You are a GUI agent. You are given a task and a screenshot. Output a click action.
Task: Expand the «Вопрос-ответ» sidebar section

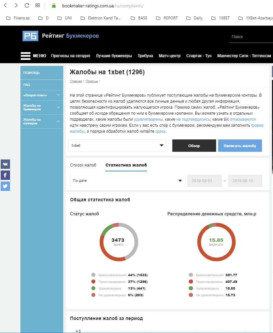[x=42, y=95]
